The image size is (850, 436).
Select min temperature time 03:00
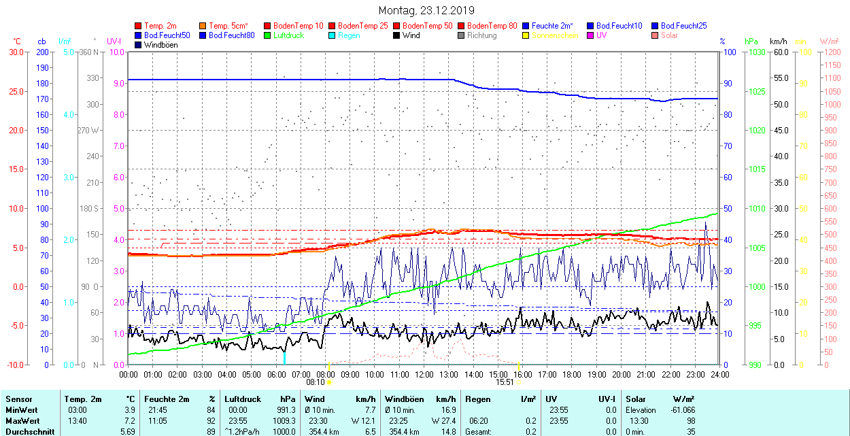78,410
